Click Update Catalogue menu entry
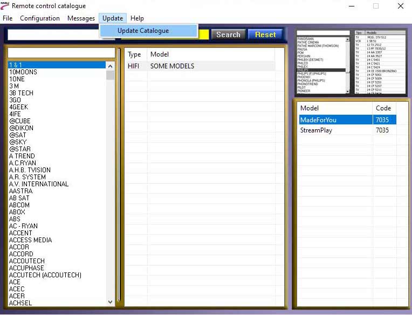This screenshot has width=412, height=315. (x=143, y=31)
